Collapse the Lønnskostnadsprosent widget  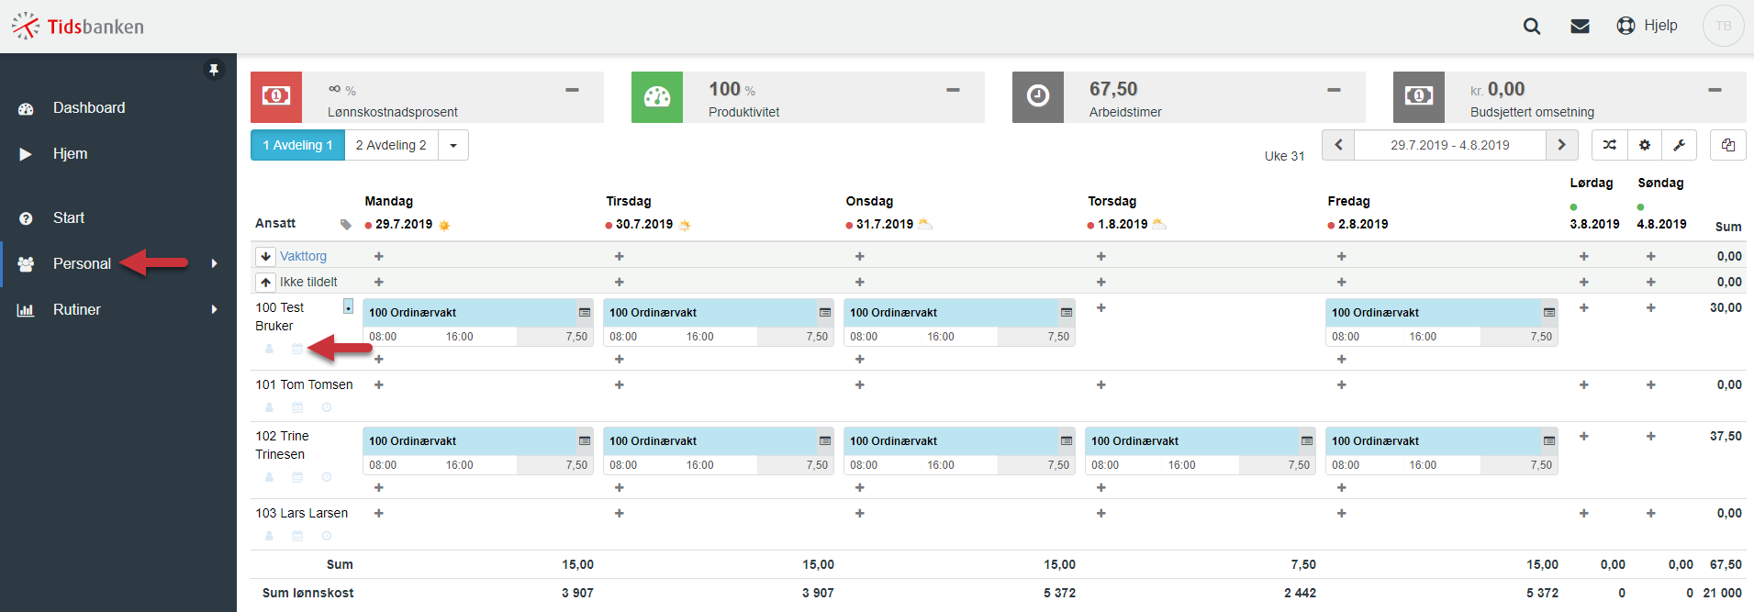(x=572, y=90)
